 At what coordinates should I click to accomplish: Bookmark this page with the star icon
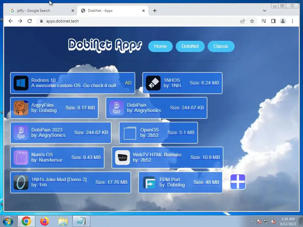click(x=252, y=21)
